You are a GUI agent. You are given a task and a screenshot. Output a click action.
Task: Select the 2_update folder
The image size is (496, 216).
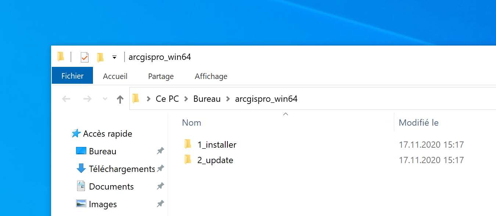click(215, 160)
